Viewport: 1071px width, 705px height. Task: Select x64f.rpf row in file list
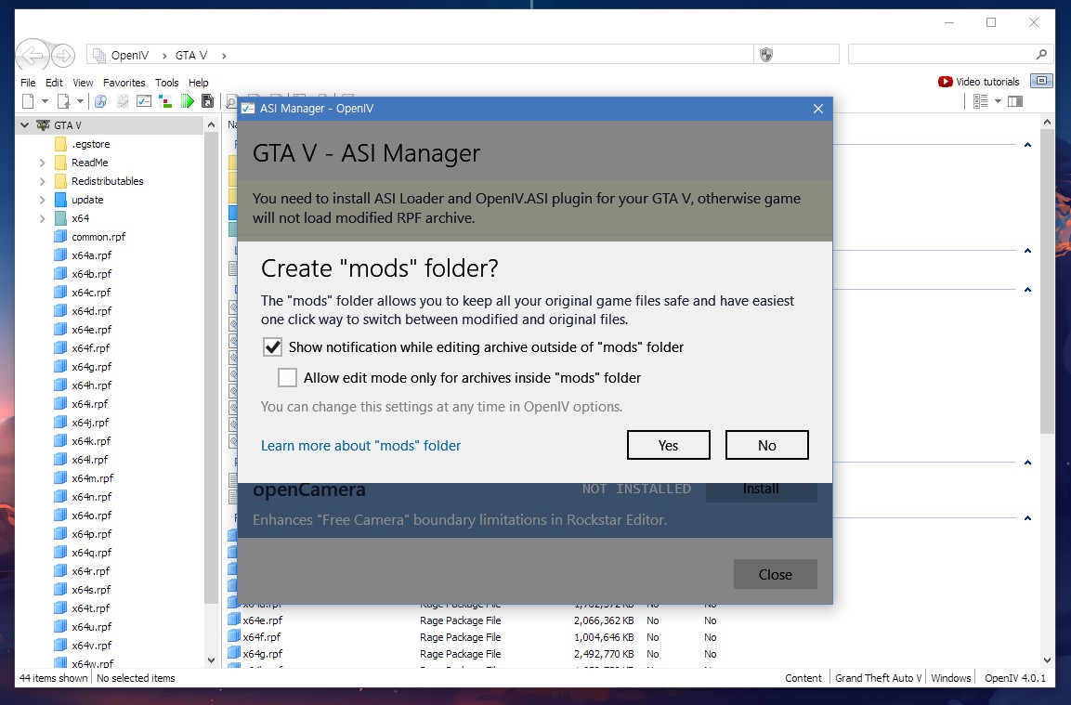pyautogui.click(x=472, y=637)
